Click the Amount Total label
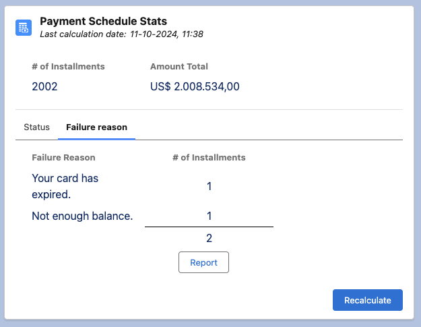The image size is (421, 327). coord(179,66)
